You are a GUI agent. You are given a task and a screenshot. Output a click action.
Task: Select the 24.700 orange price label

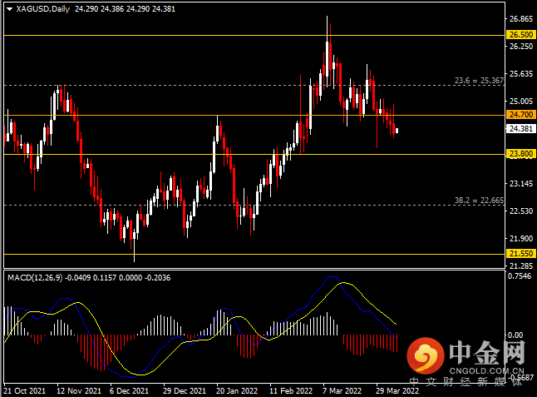pyautogui.click(x=521, y=115)
